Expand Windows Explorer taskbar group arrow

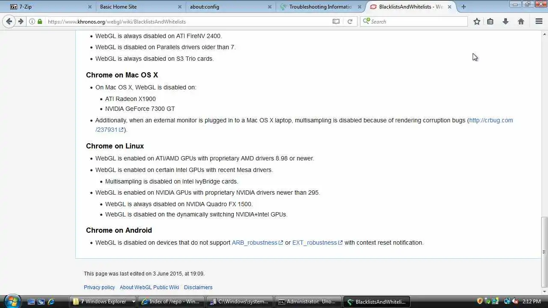click(x=133, y=302)
